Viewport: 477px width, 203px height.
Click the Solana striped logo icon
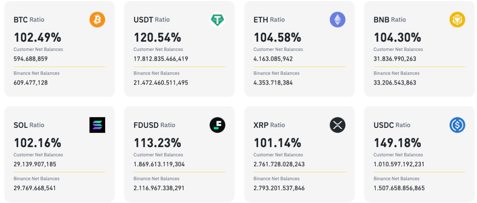coord(97,125)
